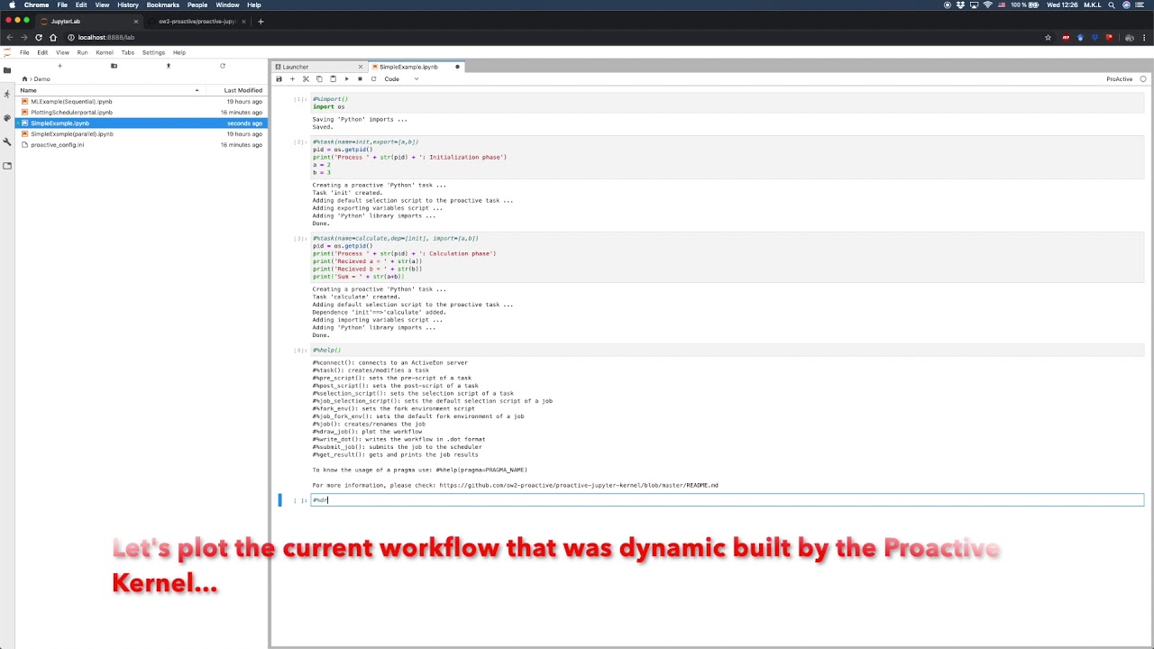Switch kernel by clicking the ProActive name
The image size is (1154, 649).
point(1119,79)
